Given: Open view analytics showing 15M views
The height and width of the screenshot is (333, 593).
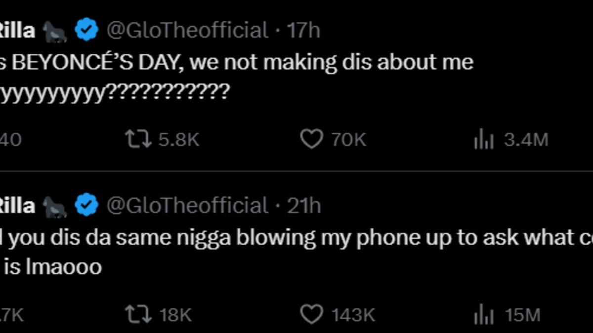Looking at the screenshot, I should coord(484,315).
